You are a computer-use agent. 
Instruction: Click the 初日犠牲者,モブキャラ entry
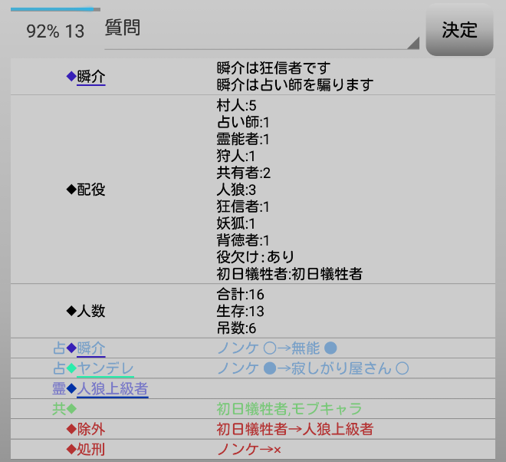click(289, 409)
